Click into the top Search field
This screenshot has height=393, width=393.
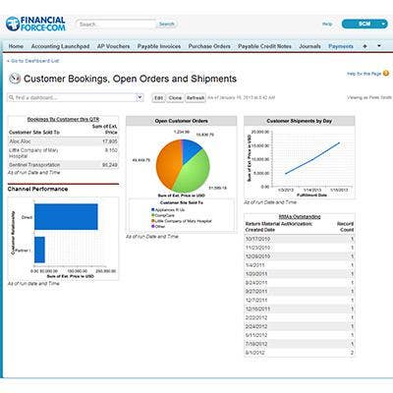point(116,25)
